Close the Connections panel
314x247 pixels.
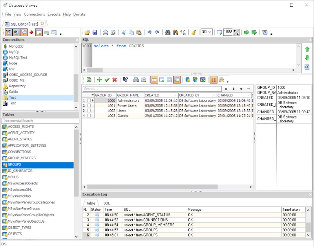[x=77, y=40]
